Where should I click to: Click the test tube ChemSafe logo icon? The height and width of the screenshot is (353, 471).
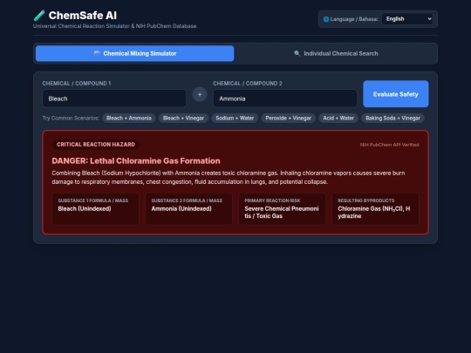(39, 16)
